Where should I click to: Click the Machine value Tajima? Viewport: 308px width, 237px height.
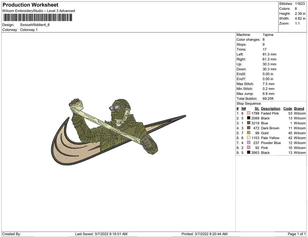coord(268,35)
